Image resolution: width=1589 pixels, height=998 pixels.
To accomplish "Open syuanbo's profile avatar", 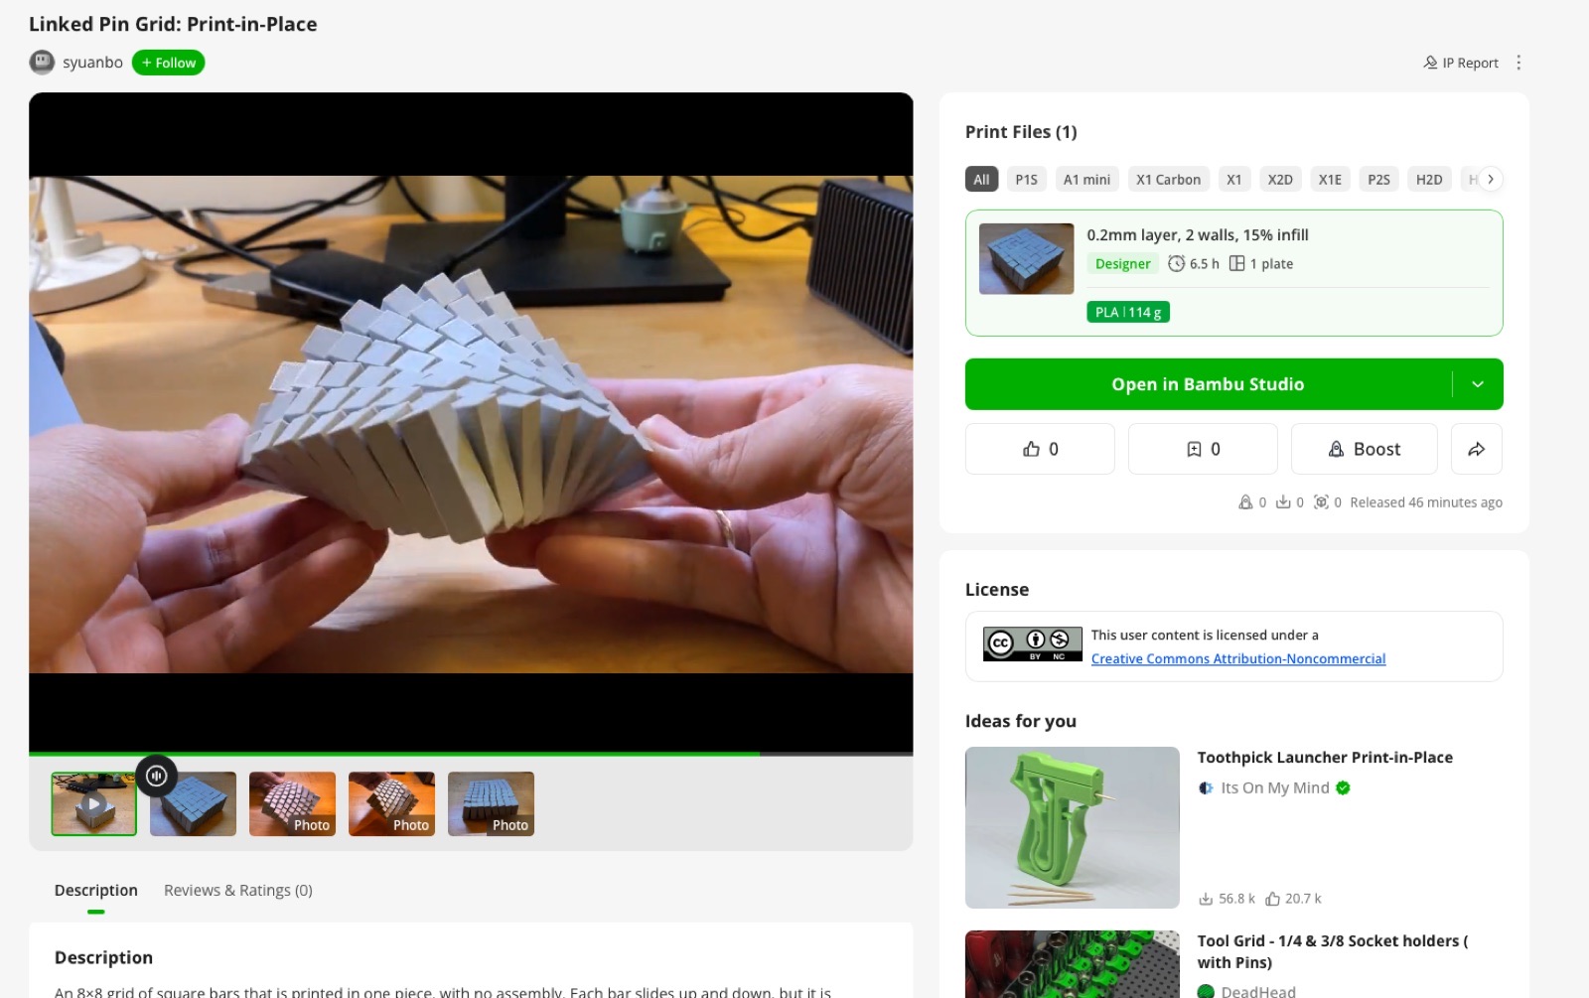I will click(42, 63).
